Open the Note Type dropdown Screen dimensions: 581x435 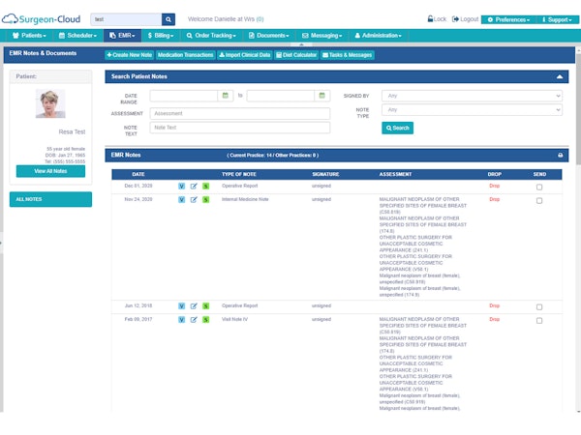[472, 110]
